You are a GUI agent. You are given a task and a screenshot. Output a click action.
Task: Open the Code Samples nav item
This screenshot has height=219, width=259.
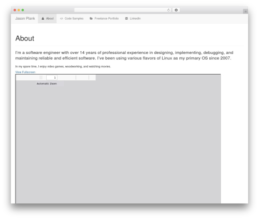[71, 19]
